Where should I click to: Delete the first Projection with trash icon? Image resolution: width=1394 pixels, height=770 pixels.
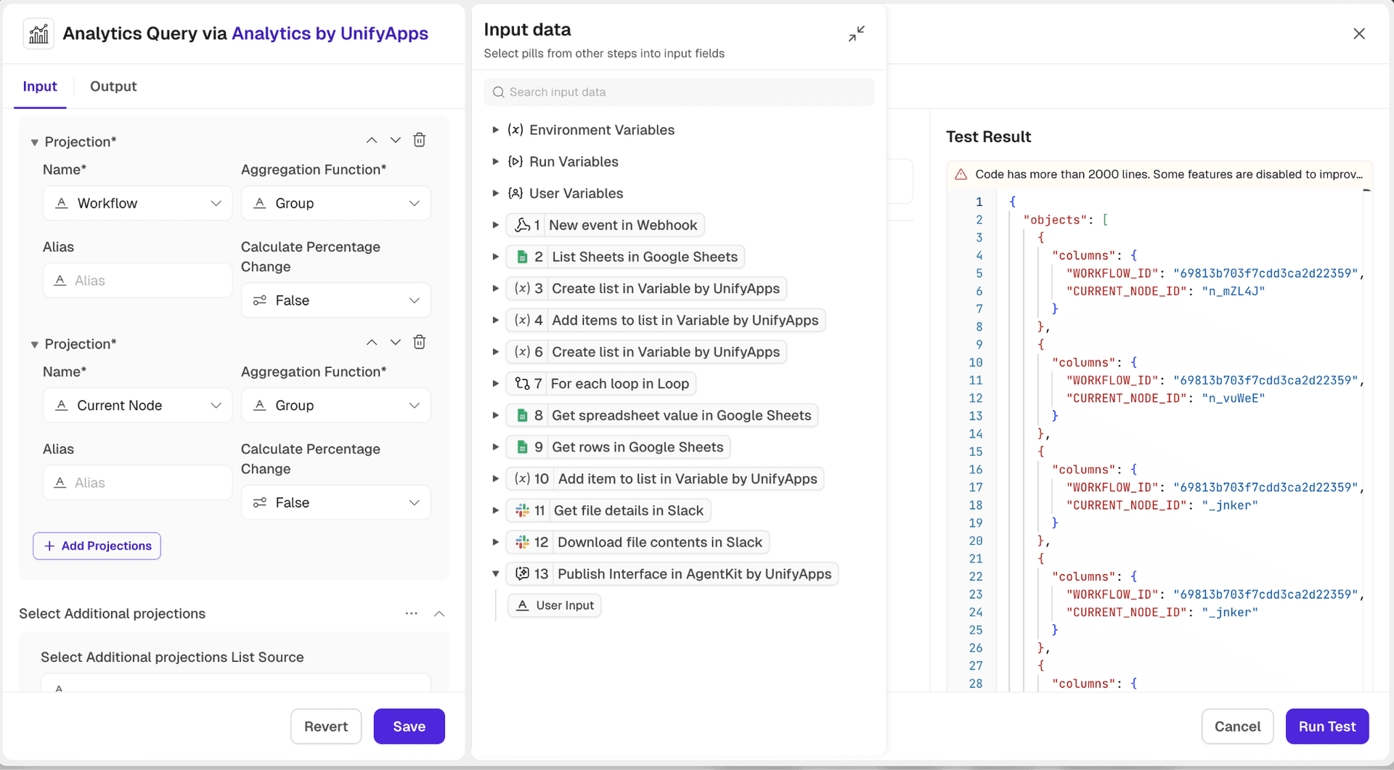[x=419, y=140]
